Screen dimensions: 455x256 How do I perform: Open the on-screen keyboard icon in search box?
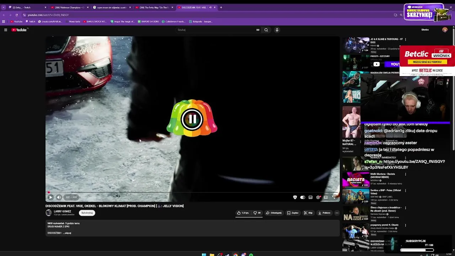(x=258, y=30)
